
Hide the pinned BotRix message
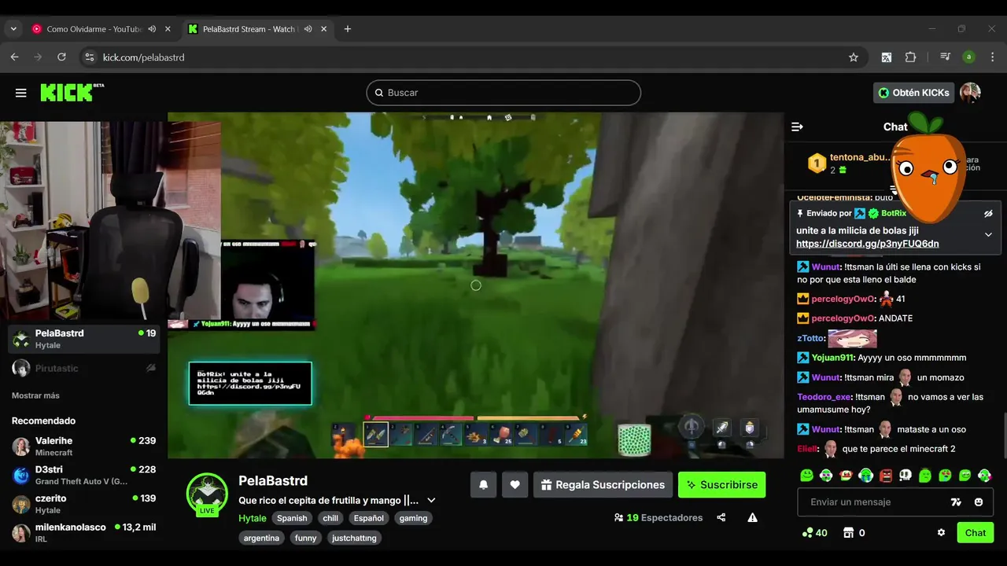(989, 214)
